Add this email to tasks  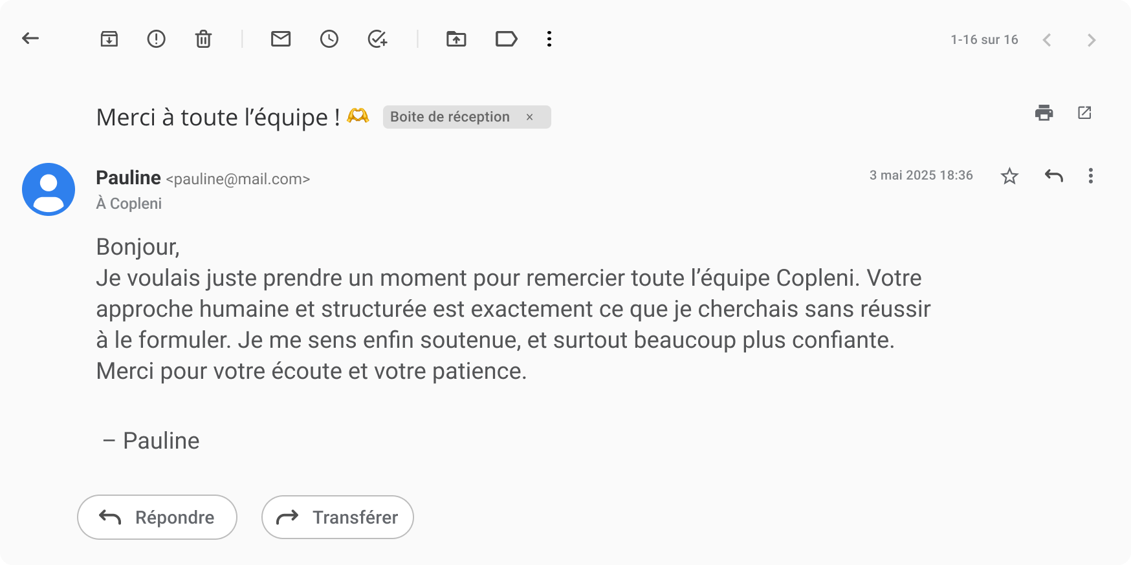tap(377, 39)
